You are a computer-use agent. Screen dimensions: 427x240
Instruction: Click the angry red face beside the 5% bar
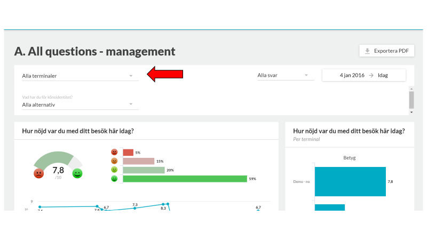coord(114,152)
